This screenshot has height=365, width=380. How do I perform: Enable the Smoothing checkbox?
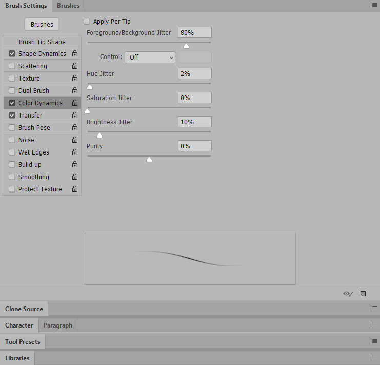coord(12,177)
